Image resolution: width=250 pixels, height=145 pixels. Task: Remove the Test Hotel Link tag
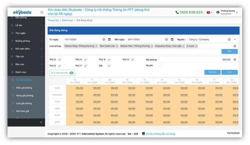coord(117,46)
